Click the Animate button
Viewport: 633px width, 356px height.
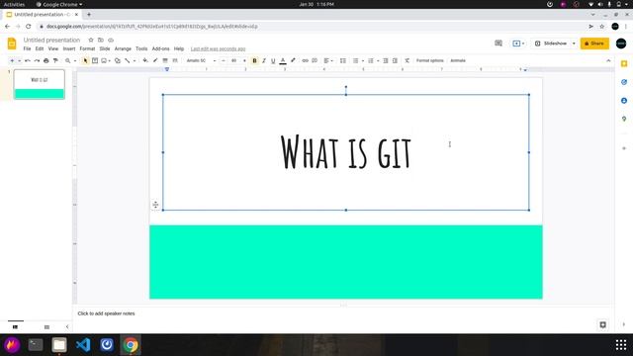(458, 60)
